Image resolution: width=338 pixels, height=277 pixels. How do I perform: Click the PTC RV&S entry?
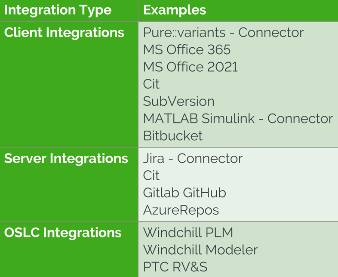coord(175,267)
